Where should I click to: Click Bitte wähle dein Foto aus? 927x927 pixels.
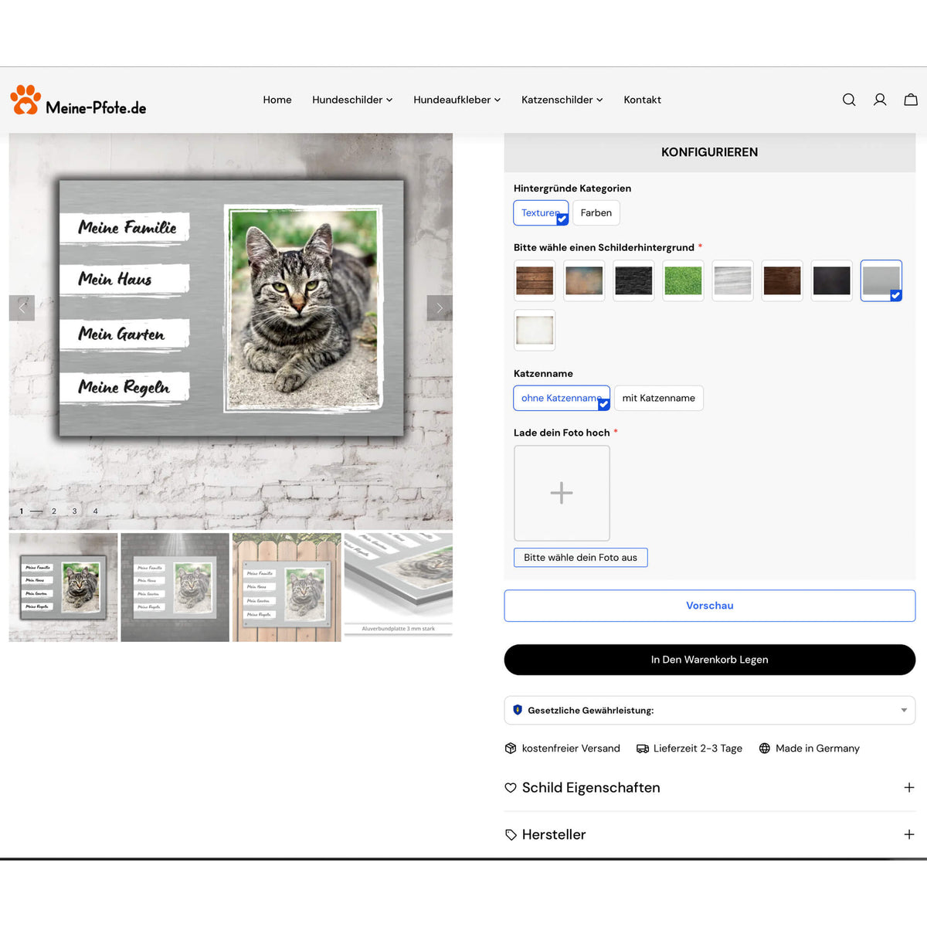click(x=581, y=557)
